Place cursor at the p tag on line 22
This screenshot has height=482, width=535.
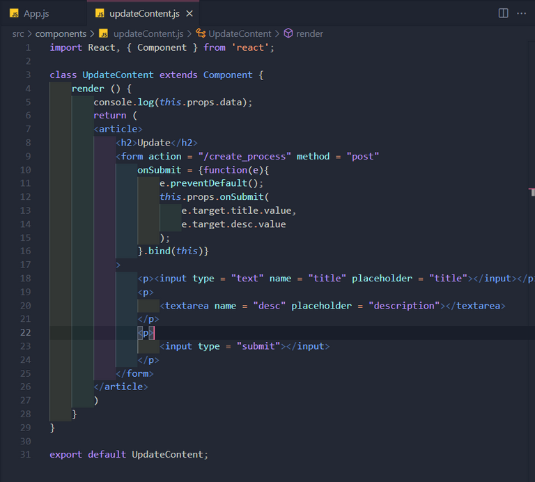(x=146, y=332)
